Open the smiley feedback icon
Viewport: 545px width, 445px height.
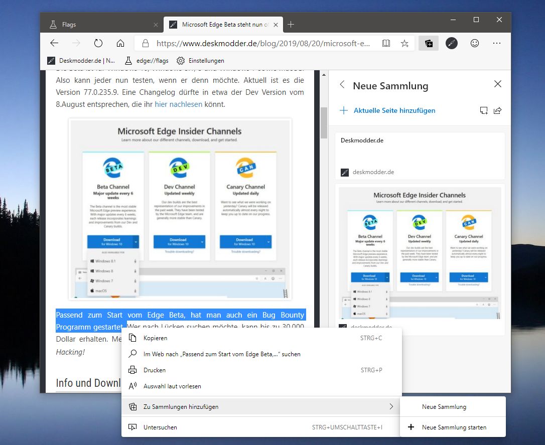coord(474,43)
